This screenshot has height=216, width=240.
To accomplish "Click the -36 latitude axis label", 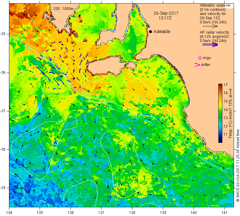I will point(3,72).
